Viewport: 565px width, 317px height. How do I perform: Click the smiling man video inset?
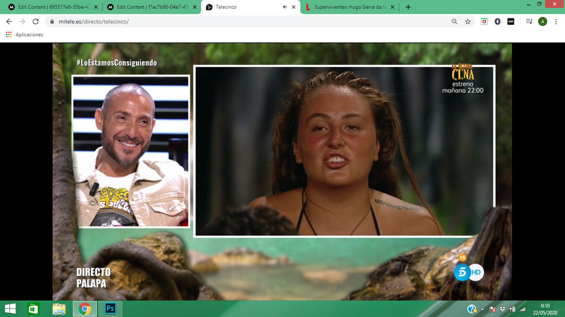tap(131, 151)
